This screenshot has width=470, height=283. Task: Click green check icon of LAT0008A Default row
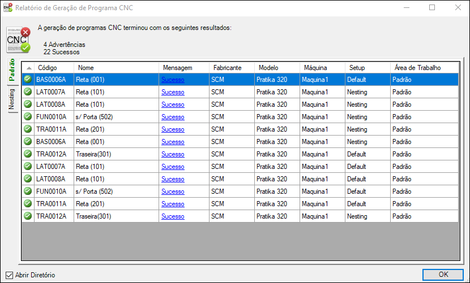click(x=28, y=178)
